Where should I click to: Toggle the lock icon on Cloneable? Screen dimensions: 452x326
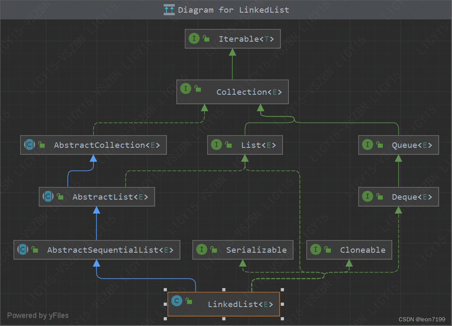point(327,250)
